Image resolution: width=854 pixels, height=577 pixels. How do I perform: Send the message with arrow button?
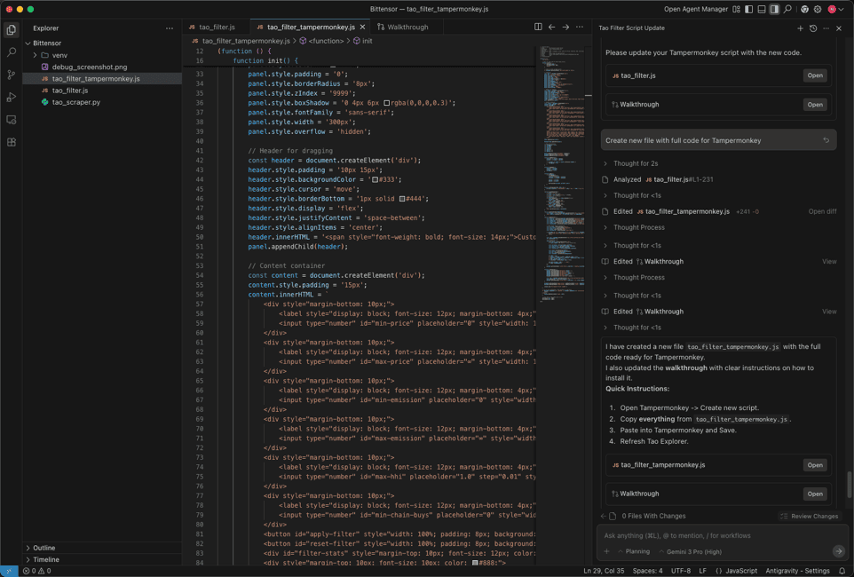tap(838, 551)
